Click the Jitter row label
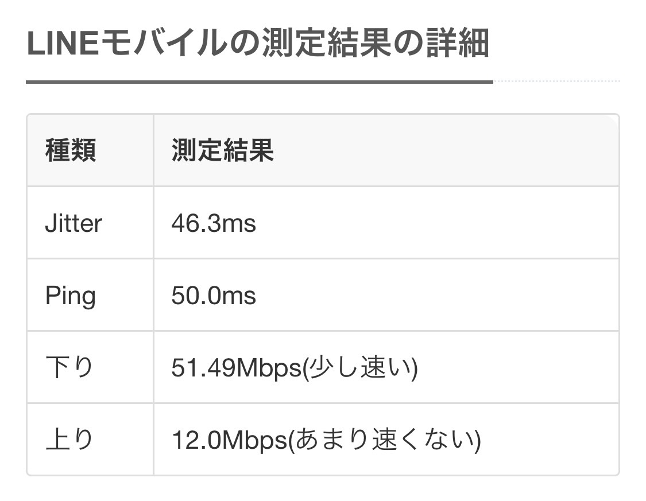646x501 pixels. click(x=74, y=224)
